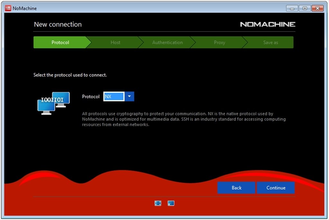Go to the Authentication step tab
The width and height of the screenshot is (329, 220).
(168, 43)
